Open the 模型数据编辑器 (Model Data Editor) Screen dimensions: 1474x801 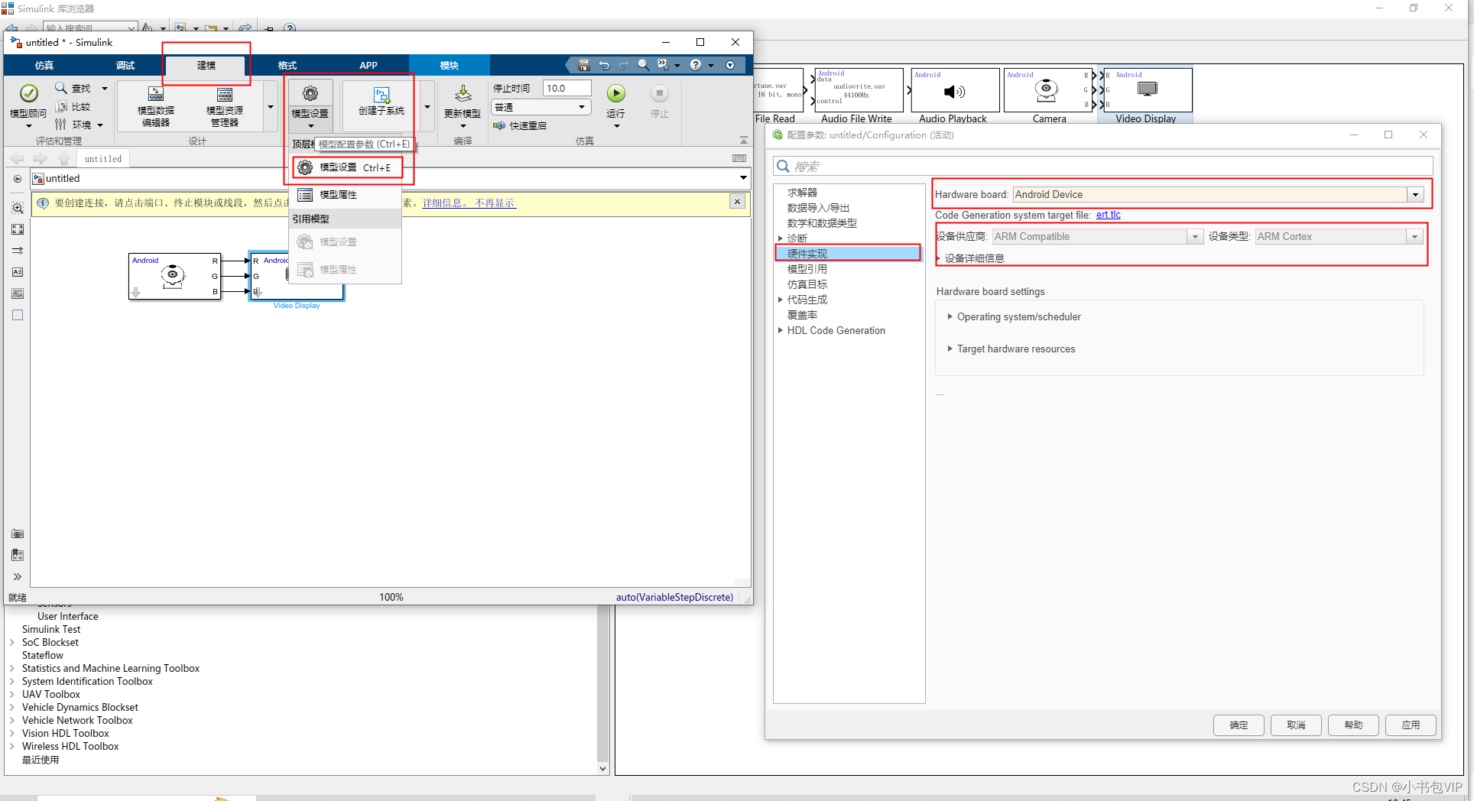[x=155, y=105]
